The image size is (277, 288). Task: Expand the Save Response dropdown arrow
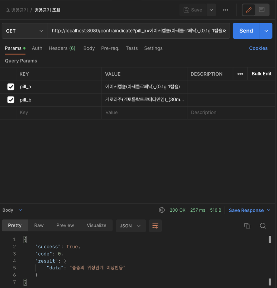pos(268,210)
